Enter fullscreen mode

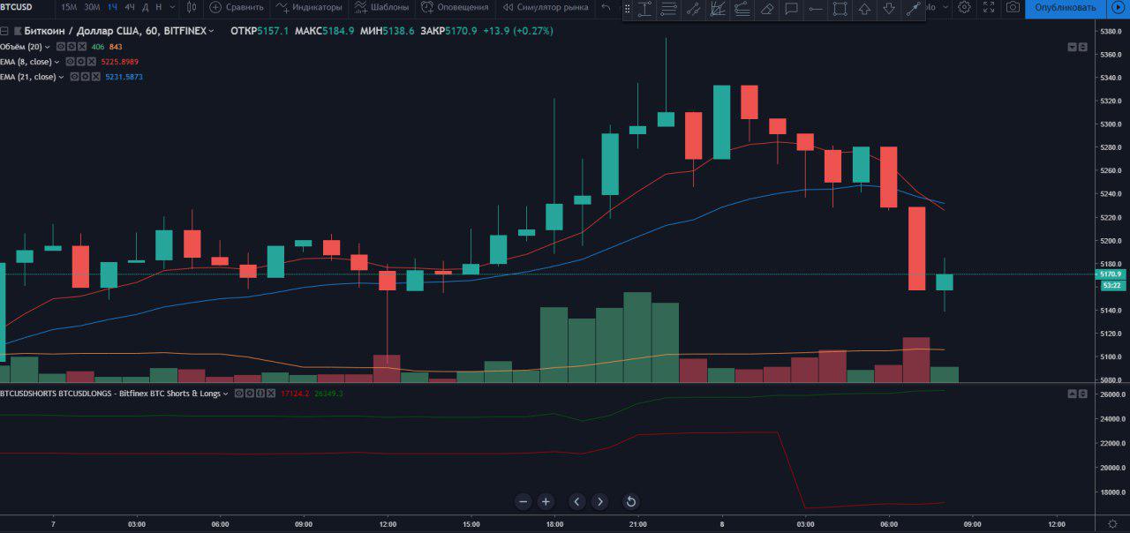[x=989, y=7]
